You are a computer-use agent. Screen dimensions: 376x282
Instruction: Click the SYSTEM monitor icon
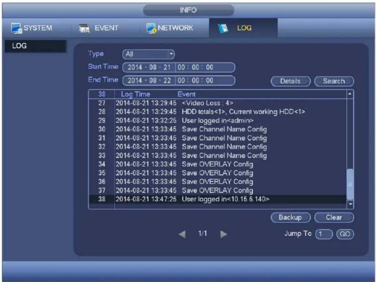(x=17, y=28)
